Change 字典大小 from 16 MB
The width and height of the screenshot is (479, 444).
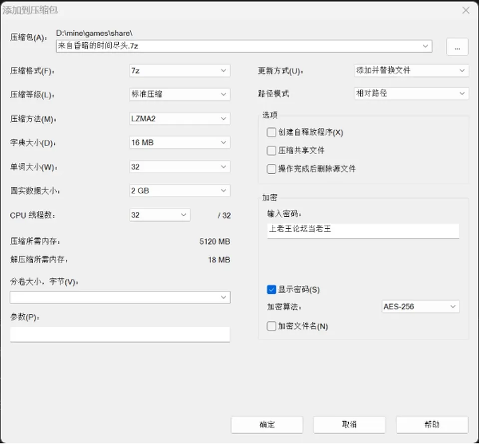pyautogui.click(x=180, y=143)
